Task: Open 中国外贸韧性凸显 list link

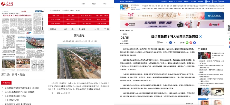Action: click(12, 100)
